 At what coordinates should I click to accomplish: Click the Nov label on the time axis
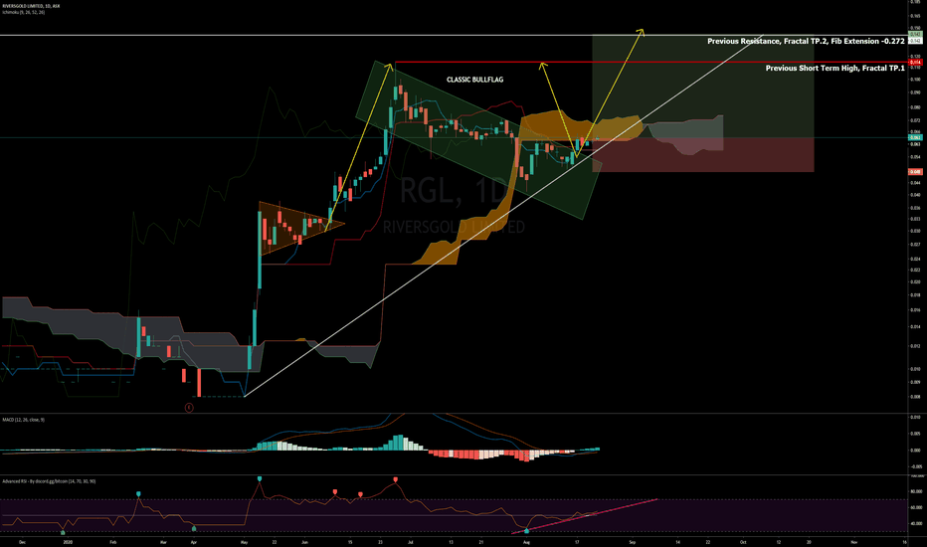tap(853, 542)
